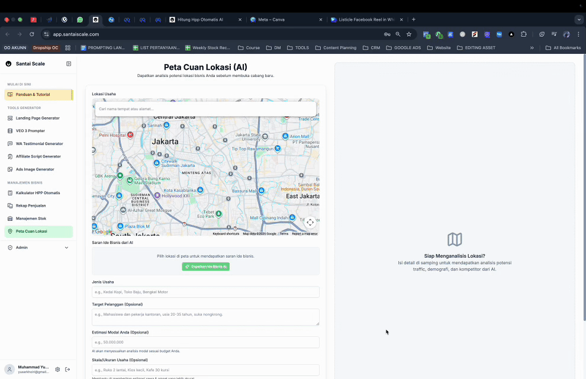Select Kalkulator HPP Otomatis menu item
Viewport: 586px width, 379px height.
pos(38,193)
